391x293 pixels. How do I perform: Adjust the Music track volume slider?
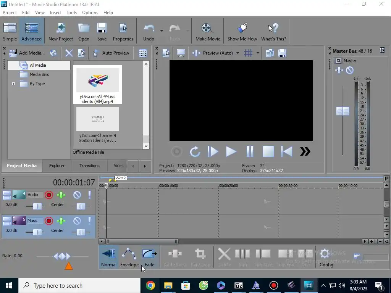(x=37, y=232)
